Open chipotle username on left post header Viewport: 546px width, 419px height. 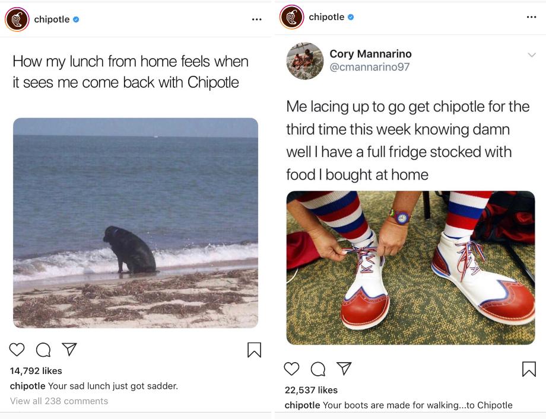coord(52,20)
